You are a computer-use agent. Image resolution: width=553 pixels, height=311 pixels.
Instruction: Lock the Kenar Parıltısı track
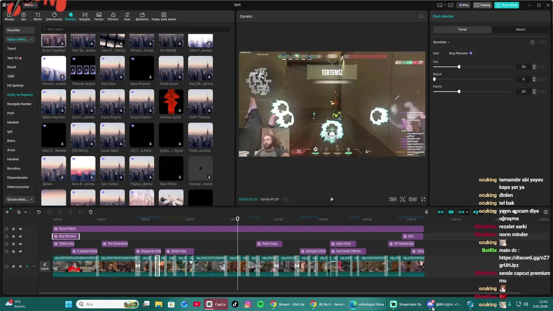pos(13,229)
